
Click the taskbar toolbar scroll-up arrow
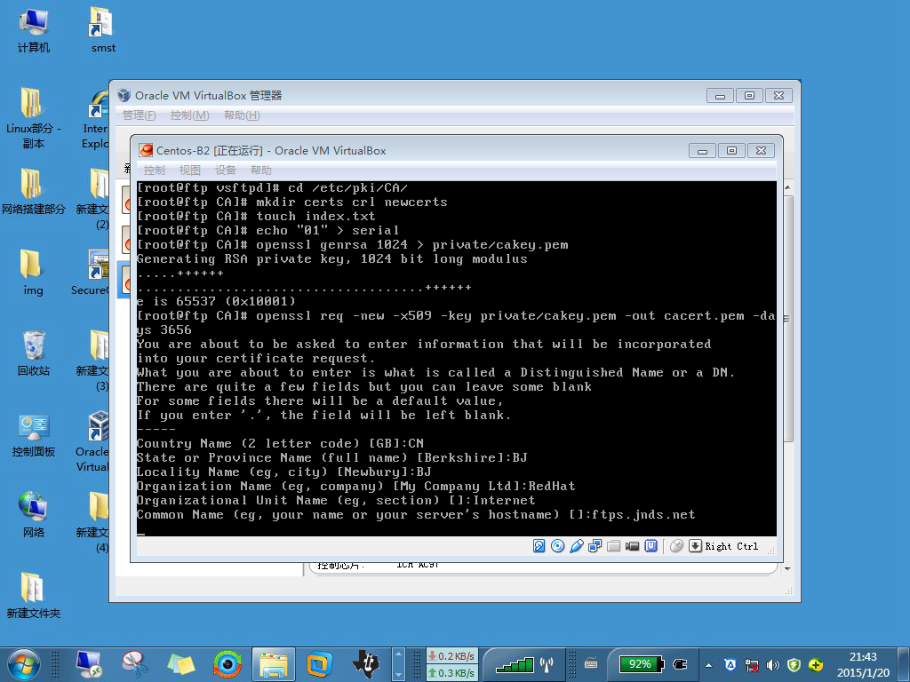point(398,654)
